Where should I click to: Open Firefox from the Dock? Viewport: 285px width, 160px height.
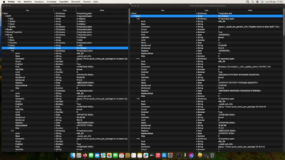point(85,155)
